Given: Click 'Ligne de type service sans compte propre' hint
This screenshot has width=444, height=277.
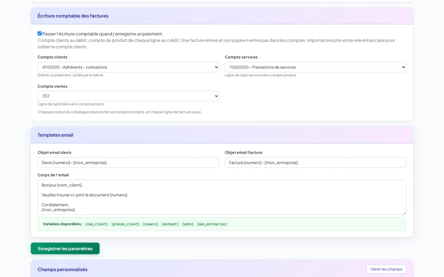Looking at the screenshot, I should (x=260, y=75).
